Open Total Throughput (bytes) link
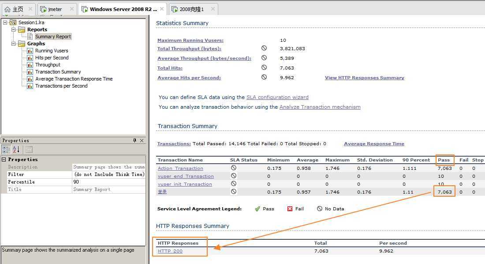 coord(189,49)
